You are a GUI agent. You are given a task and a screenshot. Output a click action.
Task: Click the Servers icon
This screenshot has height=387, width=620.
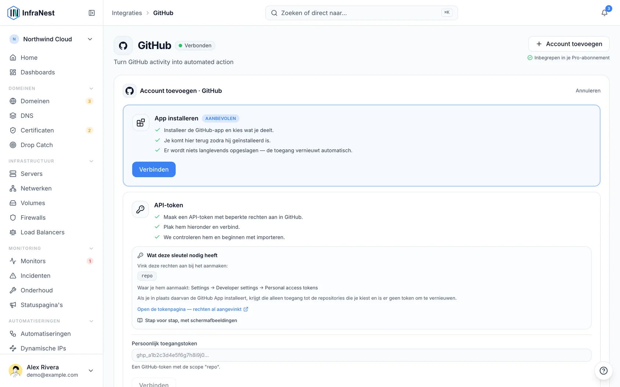coord(13,174)
